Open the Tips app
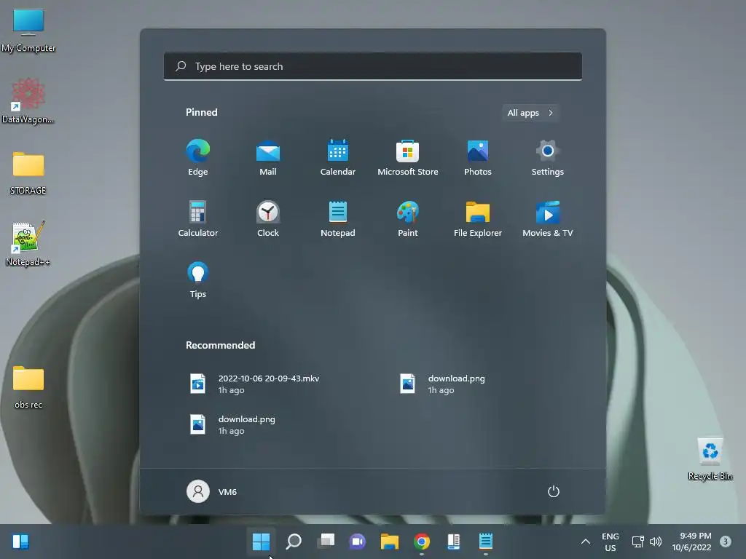This screenshot has width=746, height=559. pos(198,280)
